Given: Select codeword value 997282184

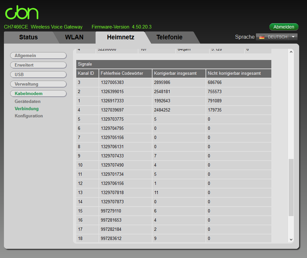Looking at the screenshot, I should (x=111, y=229).
